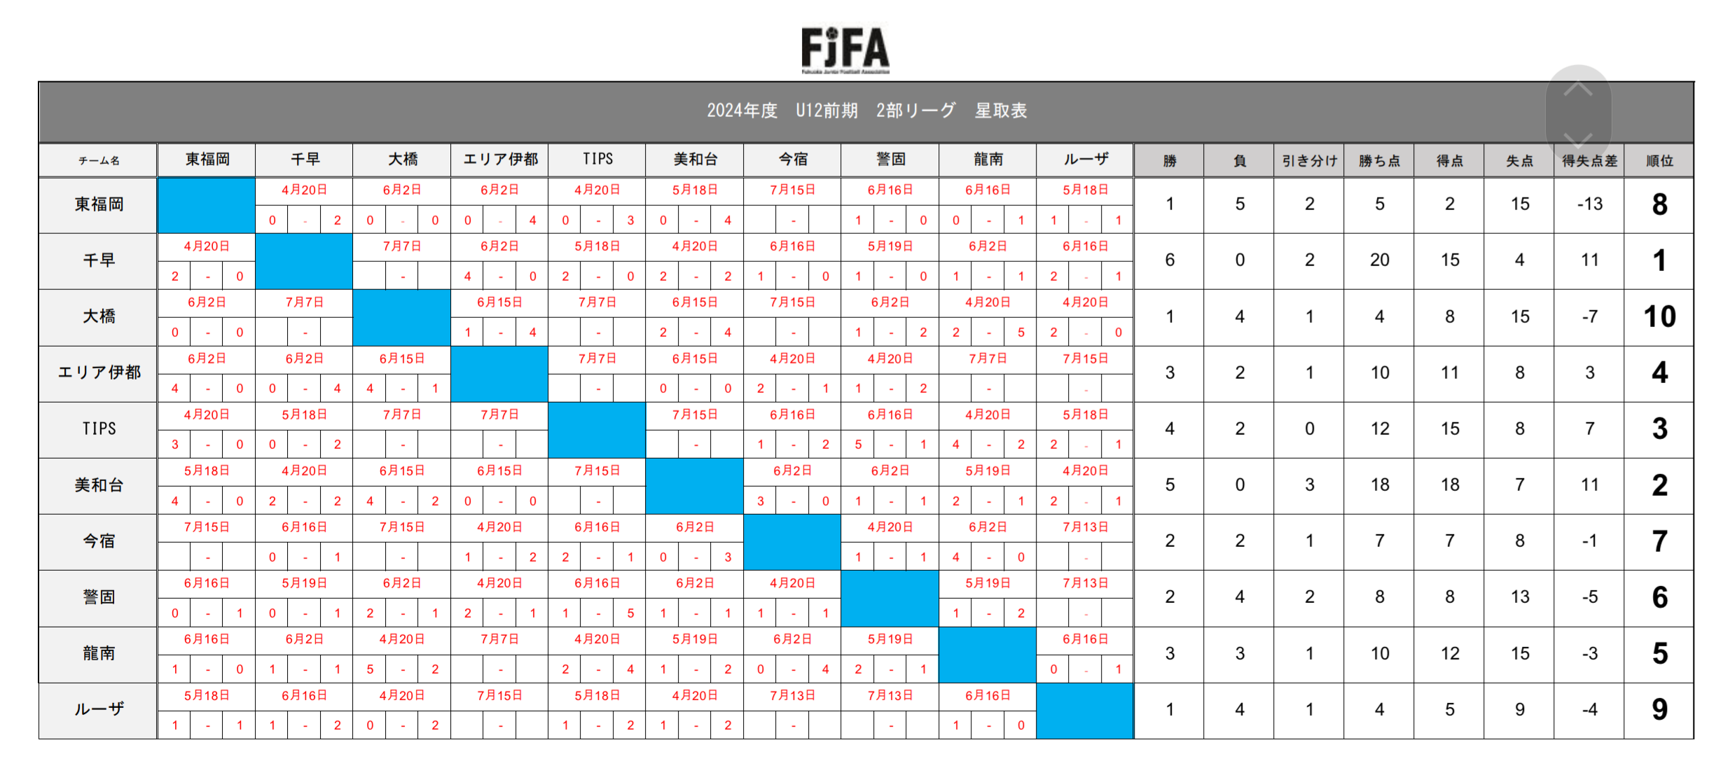Click the 勝 column header

point(1169,160)
